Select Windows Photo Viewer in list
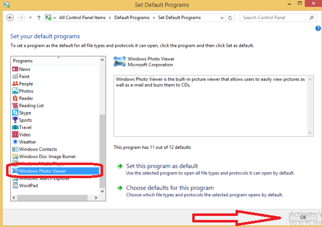The width and height of the screenshot is (322, 227). (x=55, y=171)
